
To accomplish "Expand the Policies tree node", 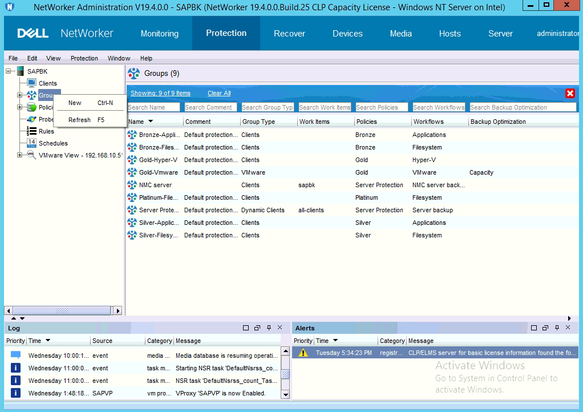I will coord(19,107).
